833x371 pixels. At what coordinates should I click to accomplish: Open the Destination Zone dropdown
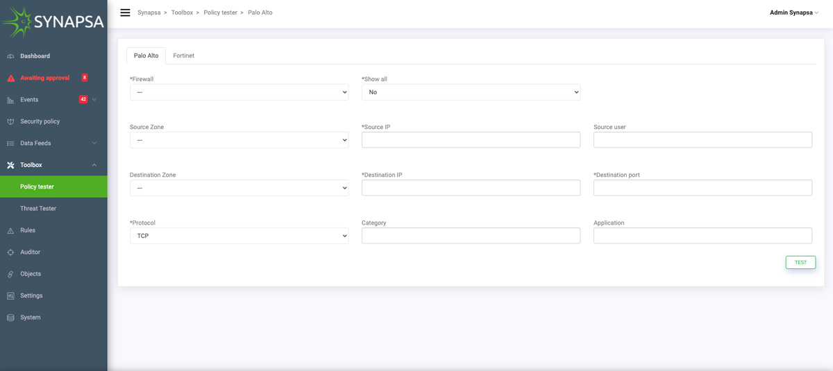coord(239,188)
